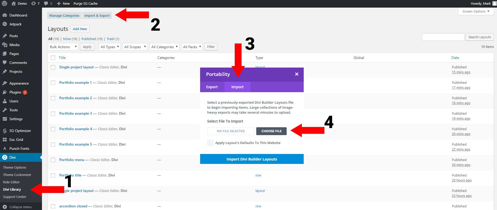Click the Search Layouts button
This screenshot has height=210, width=497.
click(x=479, y=37)
